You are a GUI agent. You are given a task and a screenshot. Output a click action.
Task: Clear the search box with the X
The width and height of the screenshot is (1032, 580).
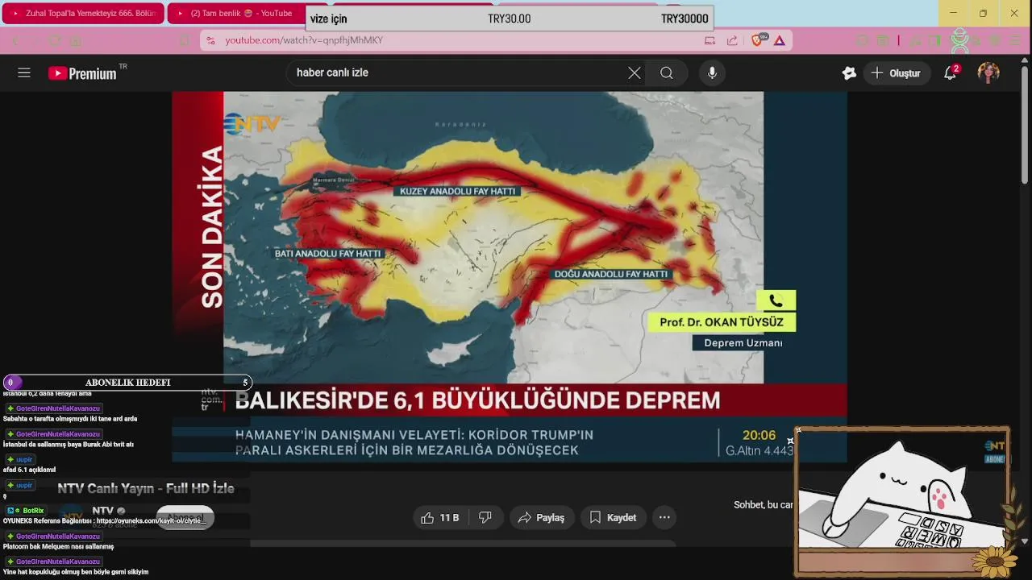click(x=635, y=72)
